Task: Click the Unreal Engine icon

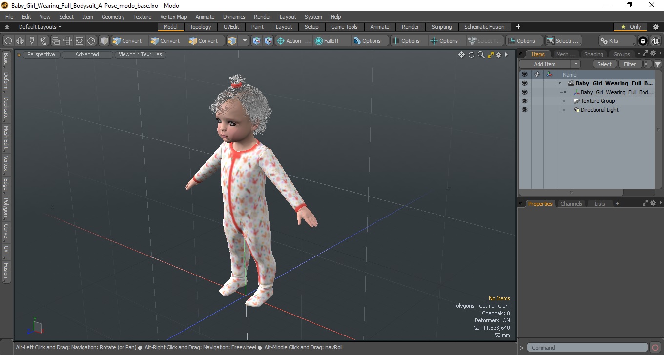Action: pos(655,41)
